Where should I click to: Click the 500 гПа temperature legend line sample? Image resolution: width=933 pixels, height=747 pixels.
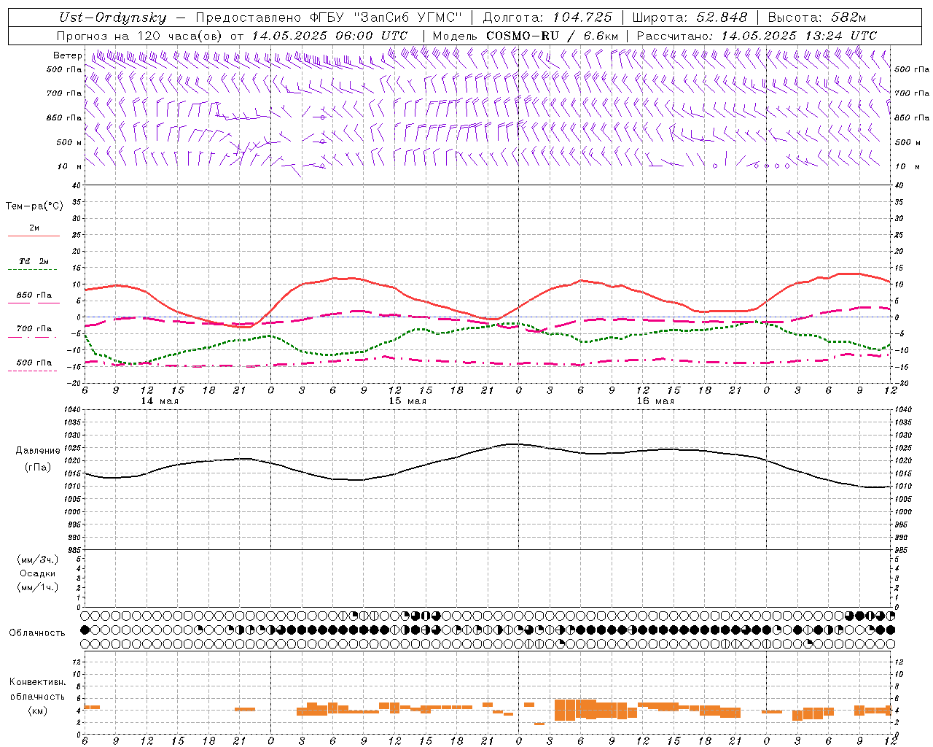tap(33, 371)
